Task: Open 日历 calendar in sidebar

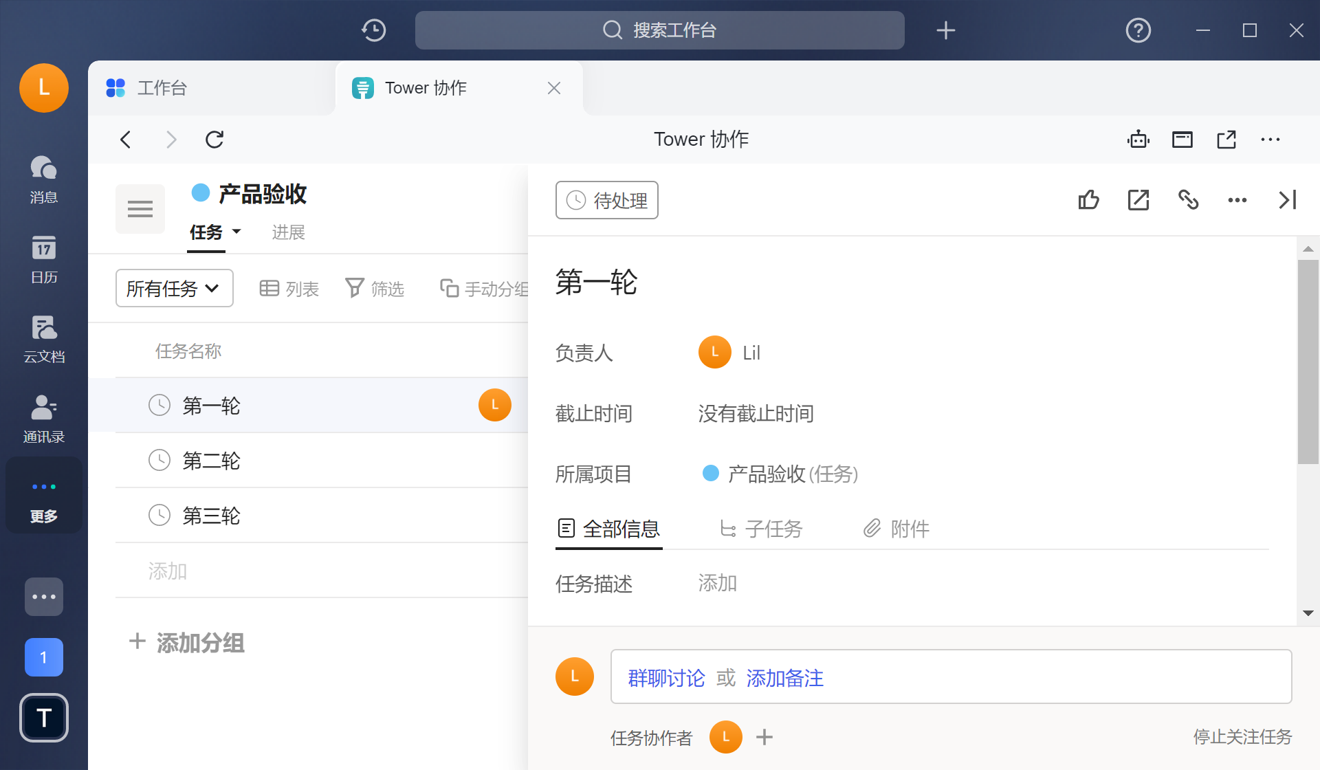Action: (x=44, y=259)
